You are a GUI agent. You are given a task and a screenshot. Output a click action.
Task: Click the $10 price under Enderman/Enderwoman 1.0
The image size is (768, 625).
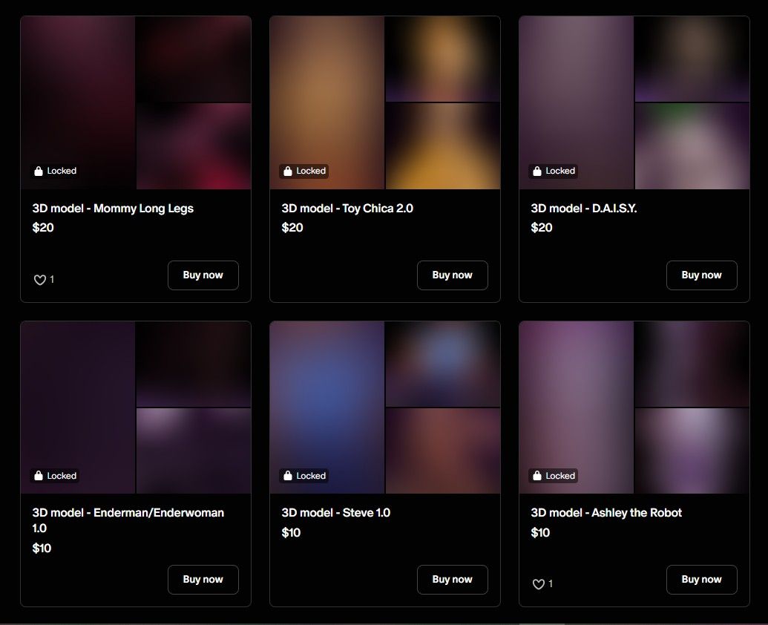tap(42, 549)
